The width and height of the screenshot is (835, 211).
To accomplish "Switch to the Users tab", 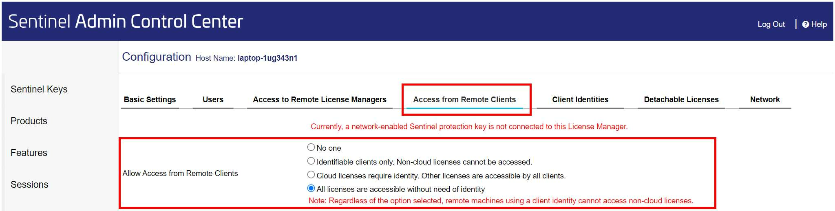I will 213,99.
